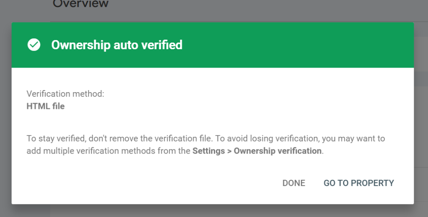Image resolution: width=428 pixels, height=217 pixels.
Task: Click the white checkmark success icon
Action: click(34, 45)
